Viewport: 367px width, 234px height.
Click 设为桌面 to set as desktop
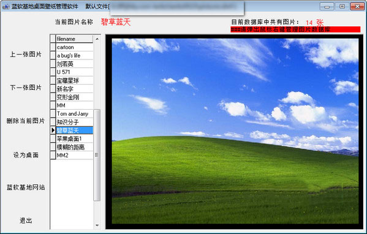pyautogui.click(x=26, y=155)
